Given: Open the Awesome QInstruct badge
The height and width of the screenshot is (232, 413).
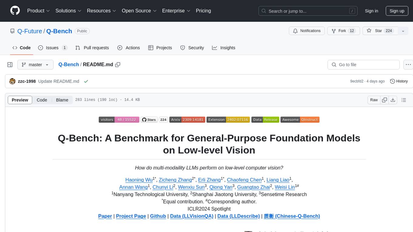Looking at the screenshot, I should point(300,120).
